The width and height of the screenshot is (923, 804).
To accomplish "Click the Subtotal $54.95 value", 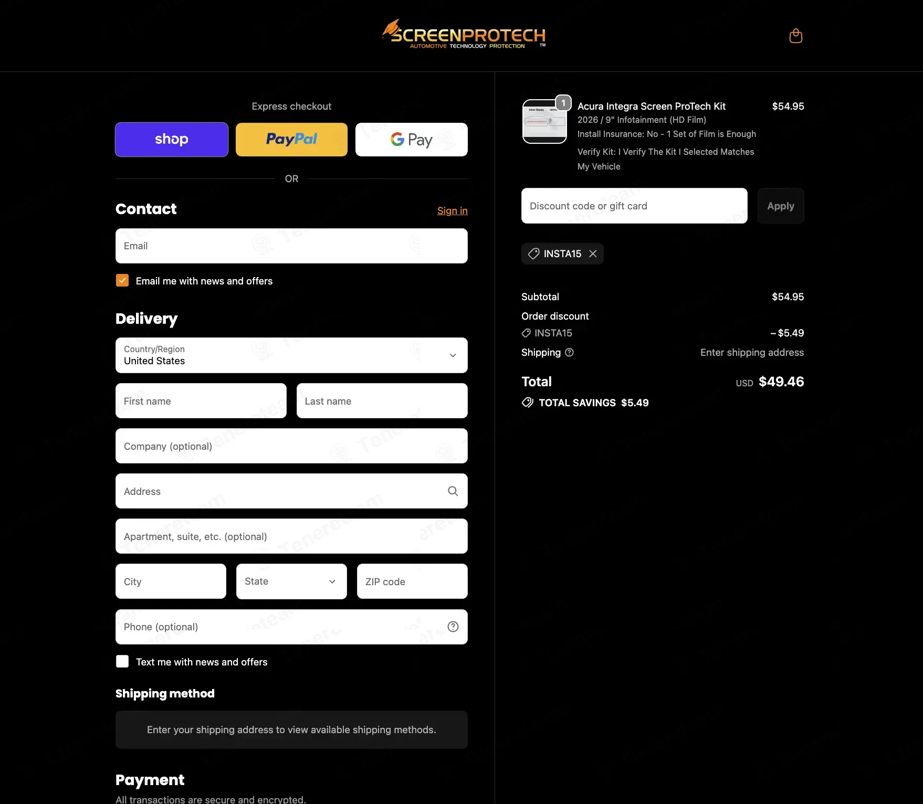I will coord(788,297).
